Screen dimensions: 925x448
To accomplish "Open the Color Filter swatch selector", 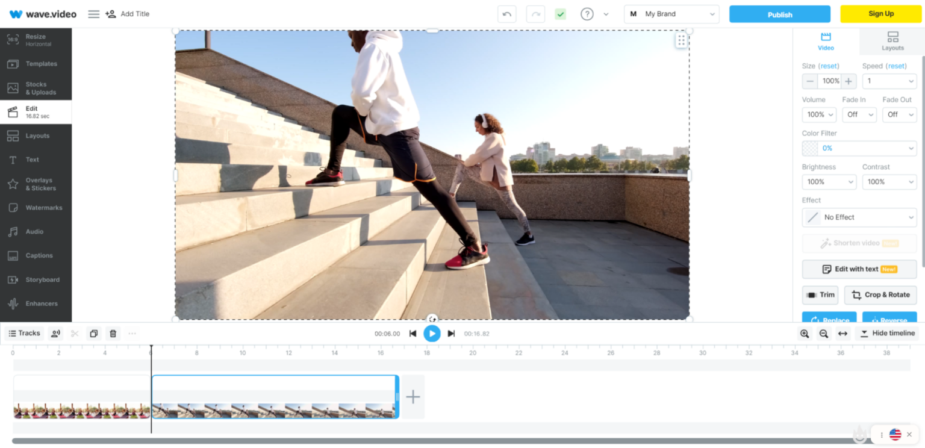I will (859, 148).
